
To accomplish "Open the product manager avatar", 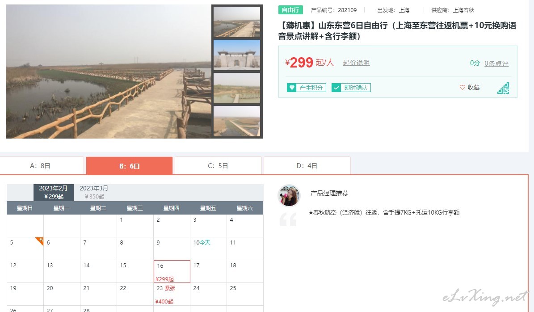I will pos(289,196).
